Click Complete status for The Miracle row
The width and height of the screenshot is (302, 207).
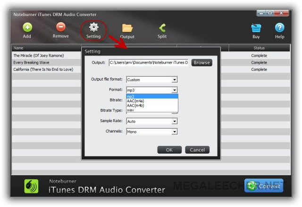tap(259, 56)
